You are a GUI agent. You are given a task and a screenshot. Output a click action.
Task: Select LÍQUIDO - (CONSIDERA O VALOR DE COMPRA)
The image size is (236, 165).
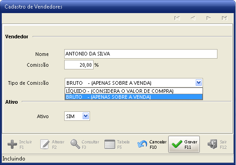(x=134, y=91)
